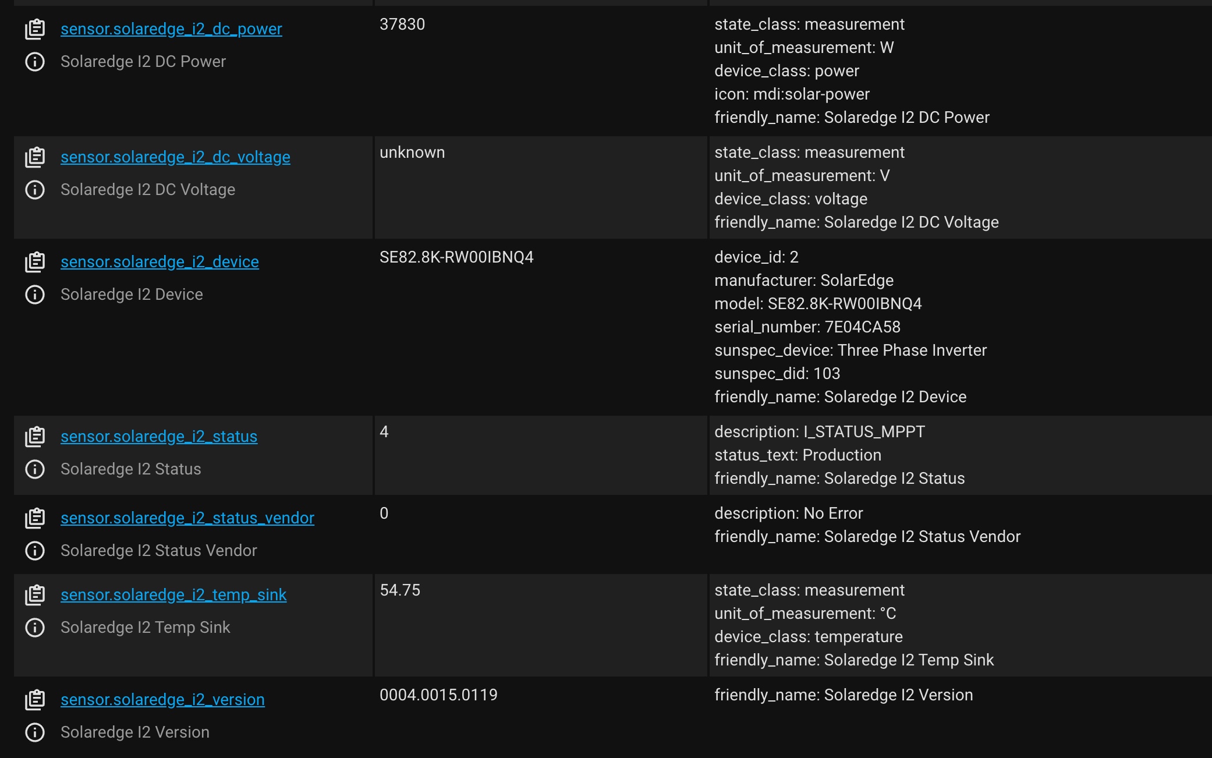The width and height of the screenshot is (1212, 758).
Task: Open the sensor.solaredge_i2_dc_power entity link
Action: (x=171, y=28)
